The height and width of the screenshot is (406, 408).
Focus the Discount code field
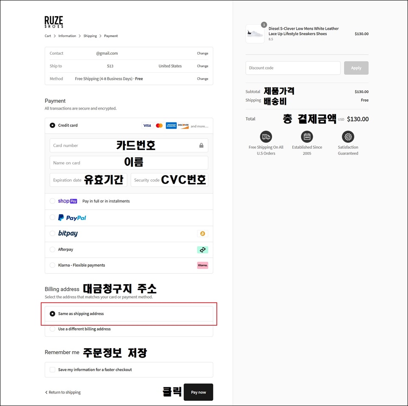(x=293, y=68)
